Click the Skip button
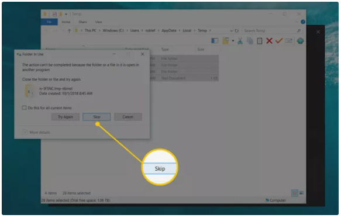Image resolution: width=341 pixels, height=218 pixels. [x=97, y=117]
